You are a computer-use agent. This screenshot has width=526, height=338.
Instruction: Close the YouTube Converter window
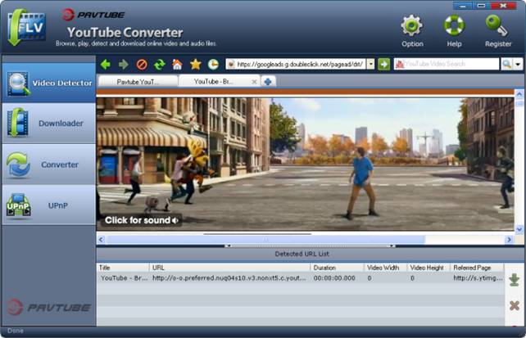point(503,6)
